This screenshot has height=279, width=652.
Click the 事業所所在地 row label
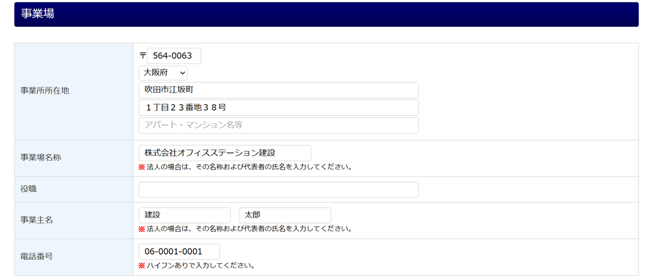click(45, 91)
